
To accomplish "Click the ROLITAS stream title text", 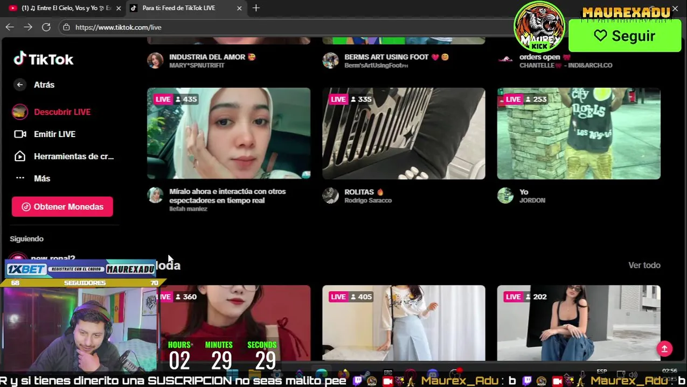I will [x=364, y=192].
